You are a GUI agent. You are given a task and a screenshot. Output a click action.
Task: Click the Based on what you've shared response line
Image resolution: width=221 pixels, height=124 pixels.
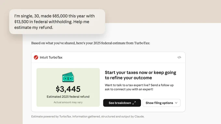pos(91,43)
